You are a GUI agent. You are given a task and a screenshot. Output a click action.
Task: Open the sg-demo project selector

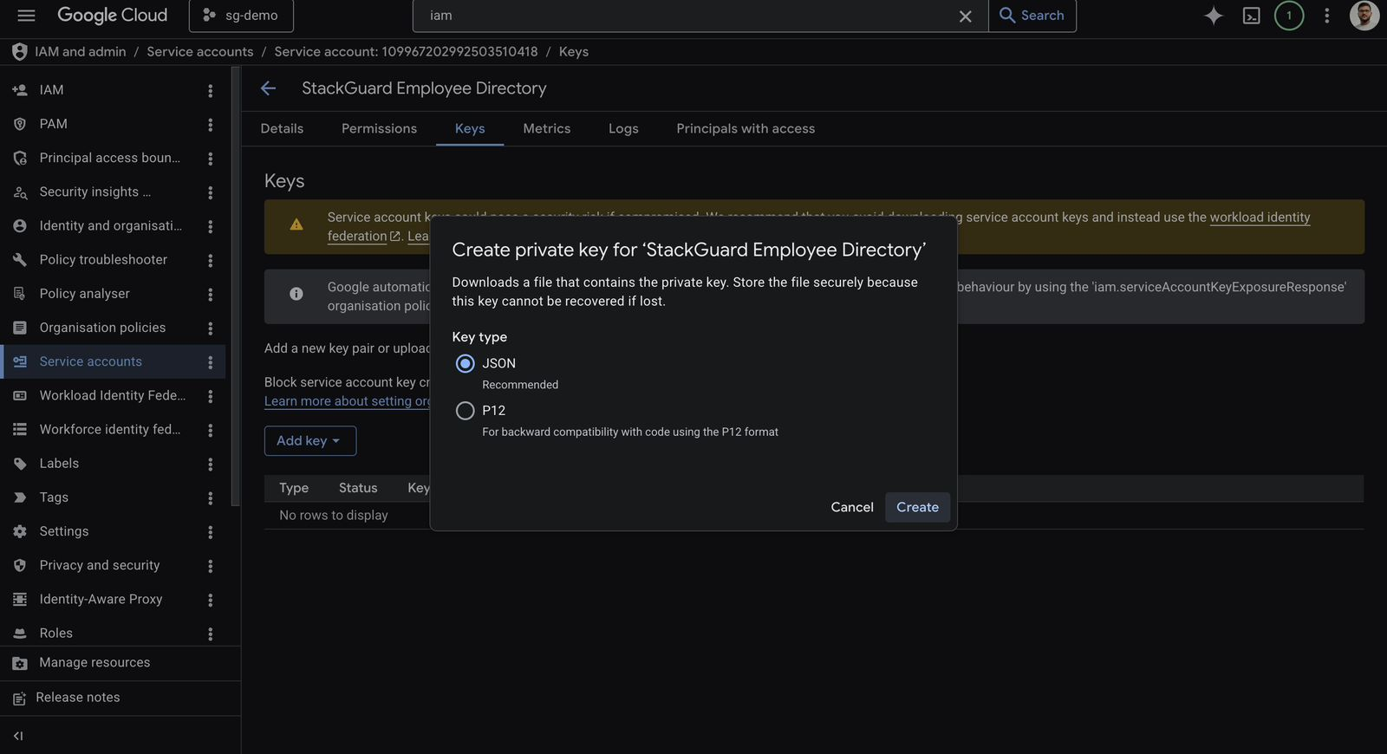[x=241, y=16]
